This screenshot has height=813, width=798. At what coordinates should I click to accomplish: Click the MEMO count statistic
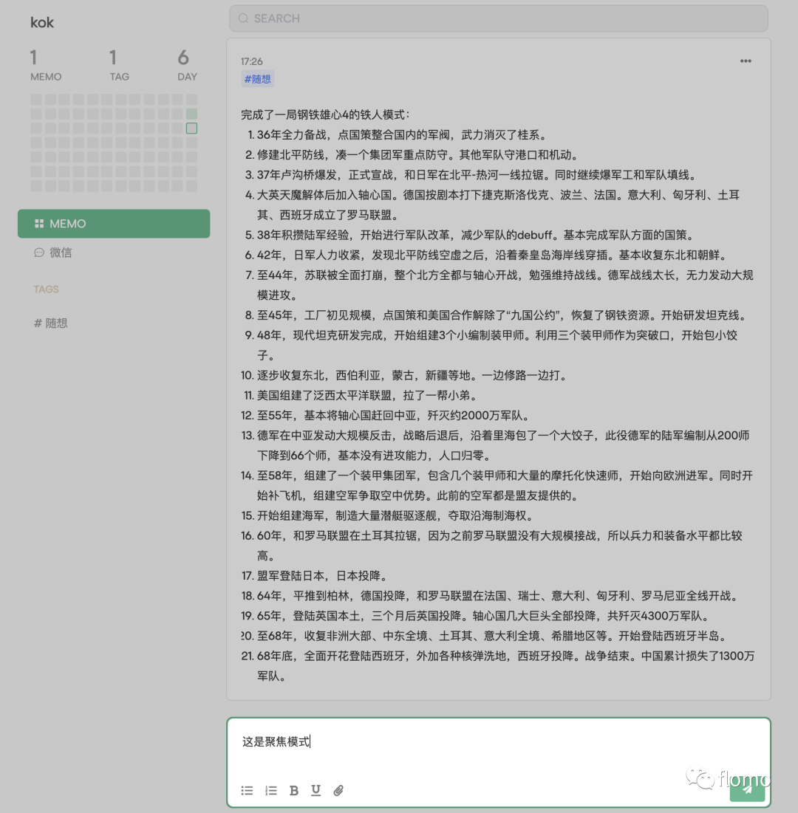pyautogui.click(x=46, y=65)
